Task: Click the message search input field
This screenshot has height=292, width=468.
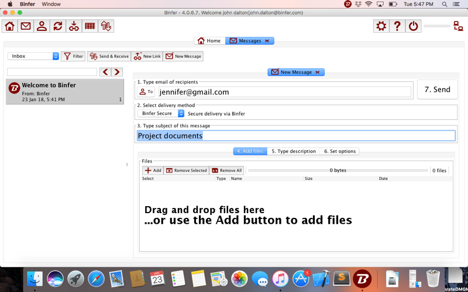Action: (52, 72)
